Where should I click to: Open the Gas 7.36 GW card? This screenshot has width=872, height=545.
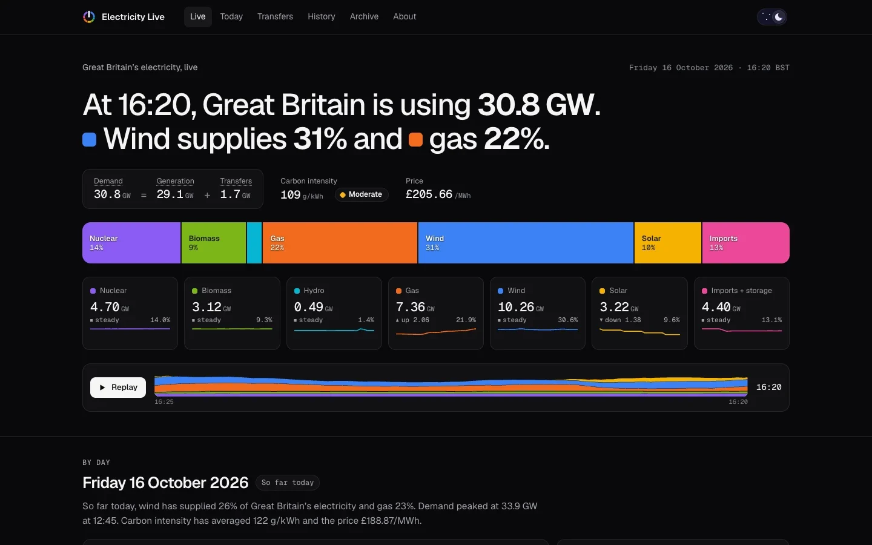point(436,313)
